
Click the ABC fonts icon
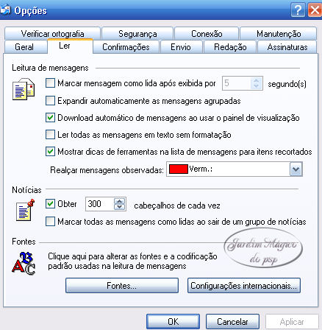pyautogui.click(x=24, y=263)
